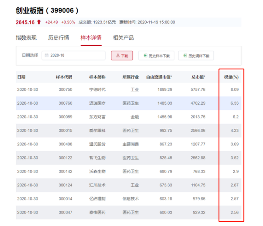263x226 pixels.
Task: Go to the 相关产品 tab
Action: pyautogui.click(x=123, y=38)
